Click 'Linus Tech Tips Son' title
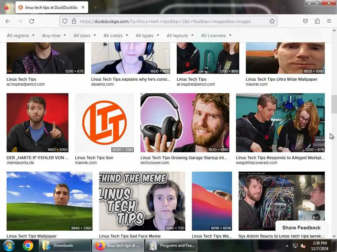Viewport: 337px width, 252px height. pos(94,158)
